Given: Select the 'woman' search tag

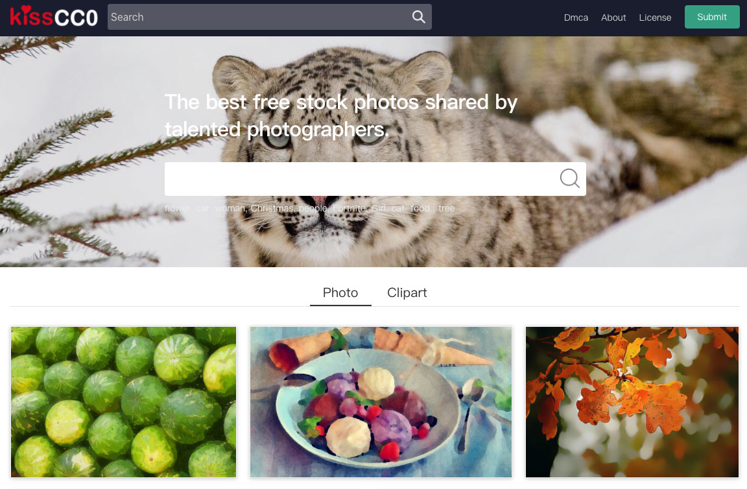Looking at the screenshot, I should (x=231, y=208).
